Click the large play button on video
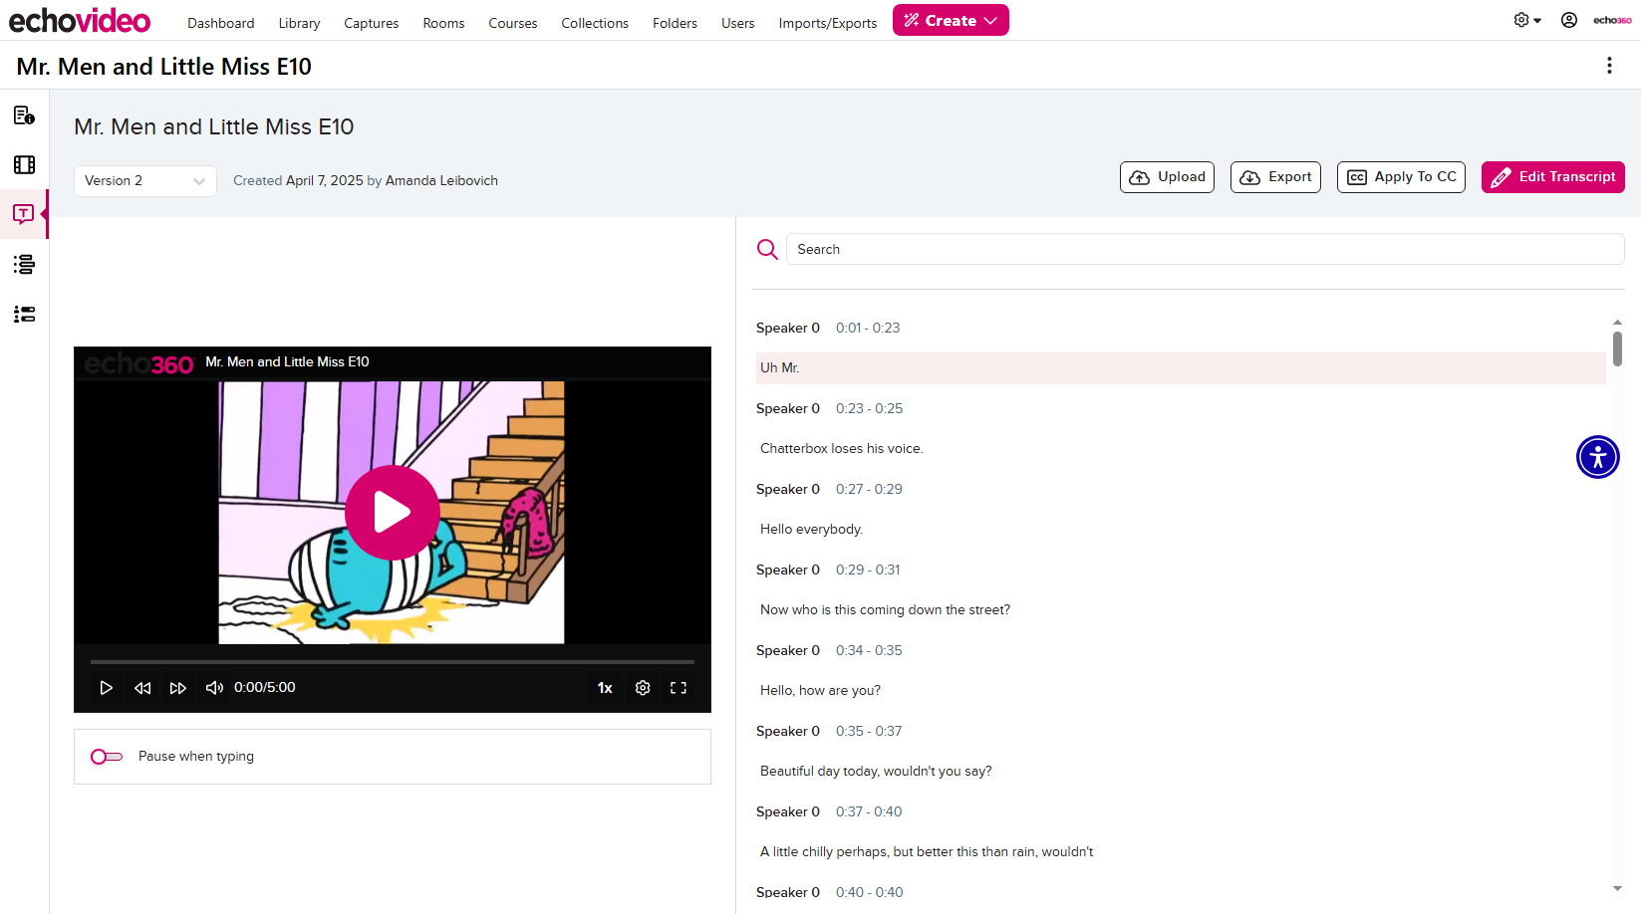This screenshot has height=914, width=1641. 392,513
